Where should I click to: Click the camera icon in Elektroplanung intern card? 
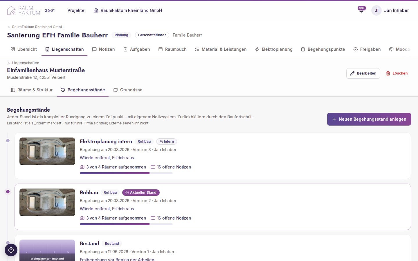[x=82, y=167]
